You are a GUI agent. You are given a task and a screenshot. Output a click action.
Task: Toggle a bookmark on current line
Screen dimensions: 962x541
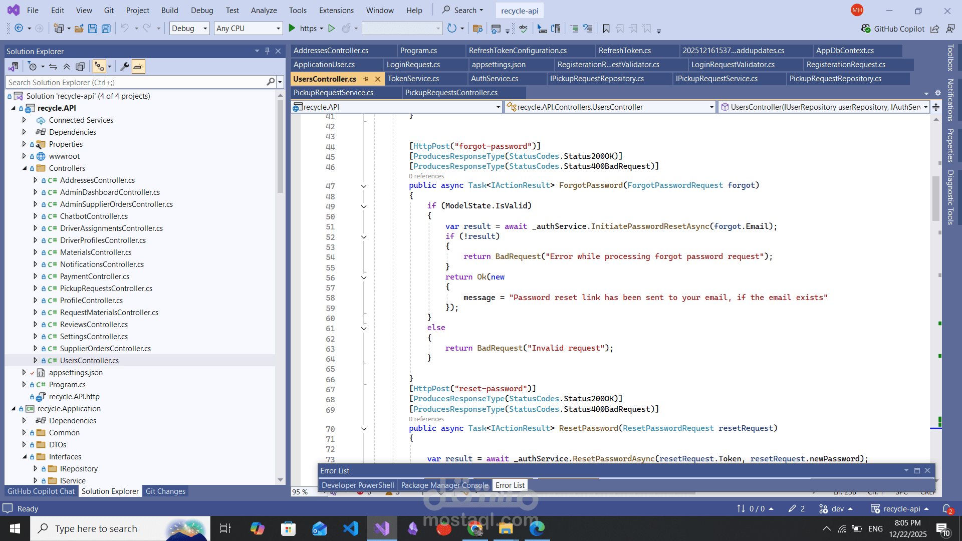point(606,29)
